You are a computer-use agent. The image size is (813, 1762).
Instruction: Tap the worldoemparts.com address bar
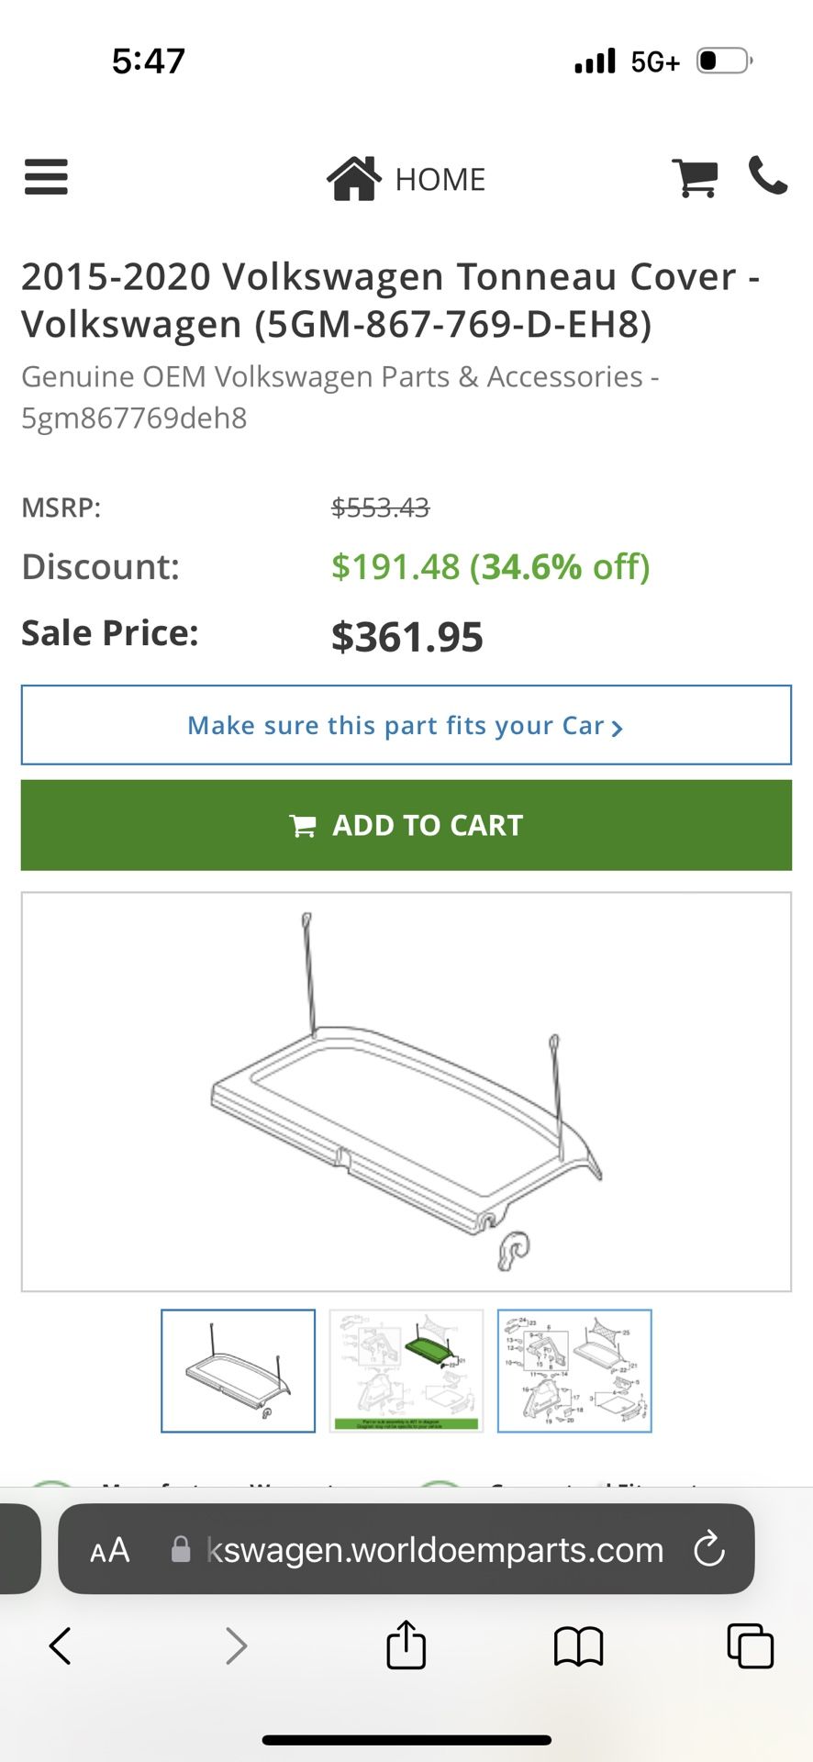434,1550
